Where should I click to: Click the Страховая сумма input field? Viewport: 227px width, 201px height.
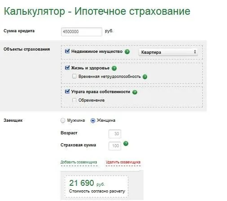pos(115,146)
